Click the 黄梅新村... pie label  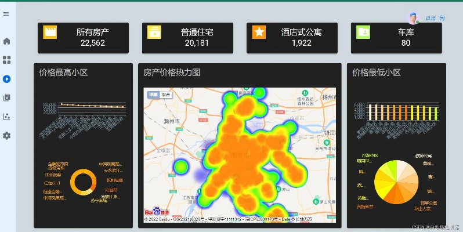[367, 207]
